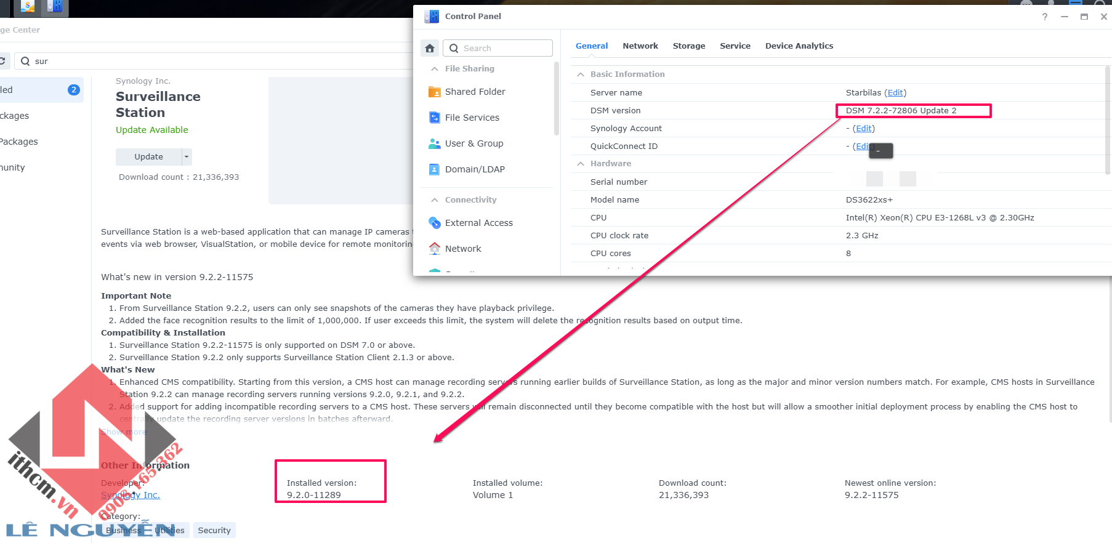Click the Utilities category tag
Screen dimensions: 1112x543
tap(169, 531)
